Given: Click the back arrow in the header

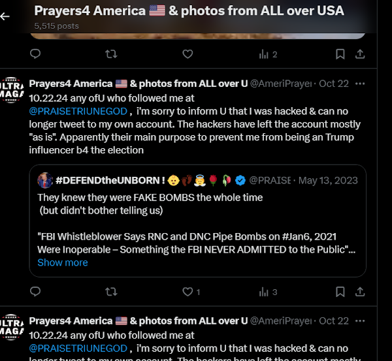Looking at the screenshot, I should click(6, 16).
